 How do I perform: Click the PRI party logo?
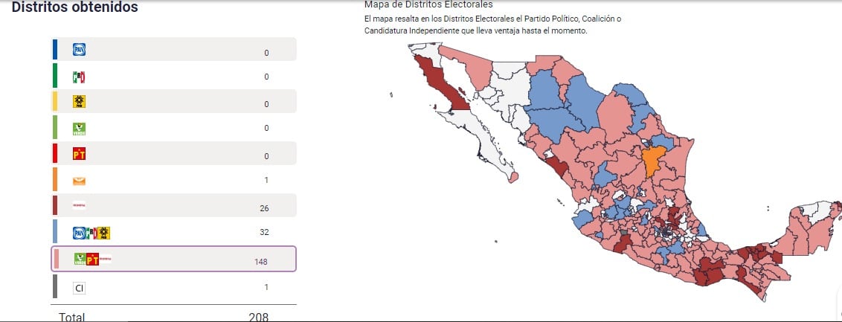[x=79, y=77]
